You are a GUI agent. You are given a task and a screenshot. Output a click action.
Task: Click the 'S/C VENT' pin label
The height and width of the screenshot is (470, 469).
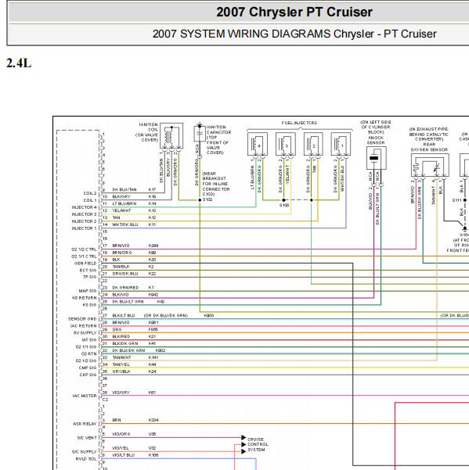(87, 438)
